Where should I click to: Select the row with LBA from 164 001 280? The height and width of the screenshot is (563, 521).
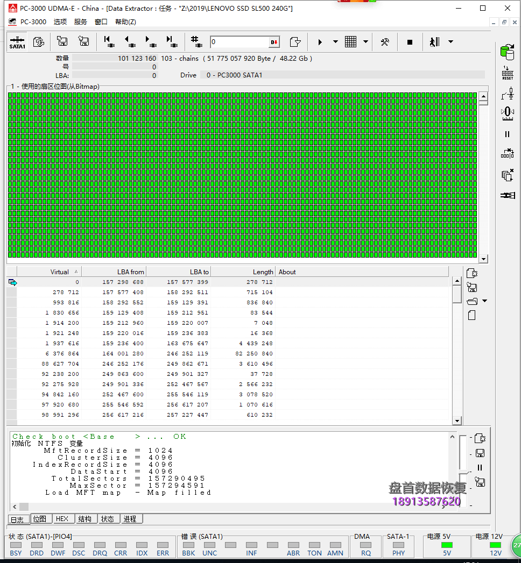click(228, 354)
